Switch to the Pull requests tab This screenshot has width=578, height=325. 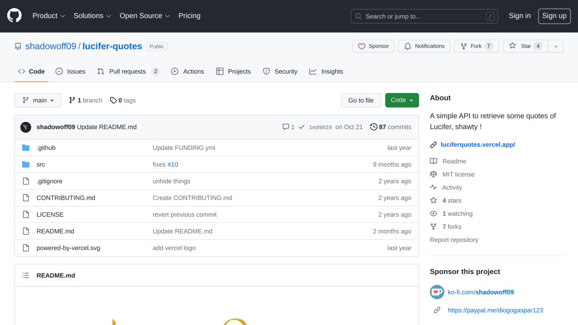coord(128,71)
